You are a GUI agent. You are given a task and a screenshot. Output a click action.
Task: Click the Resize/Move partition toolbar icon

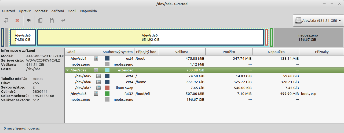click(29, 20)
